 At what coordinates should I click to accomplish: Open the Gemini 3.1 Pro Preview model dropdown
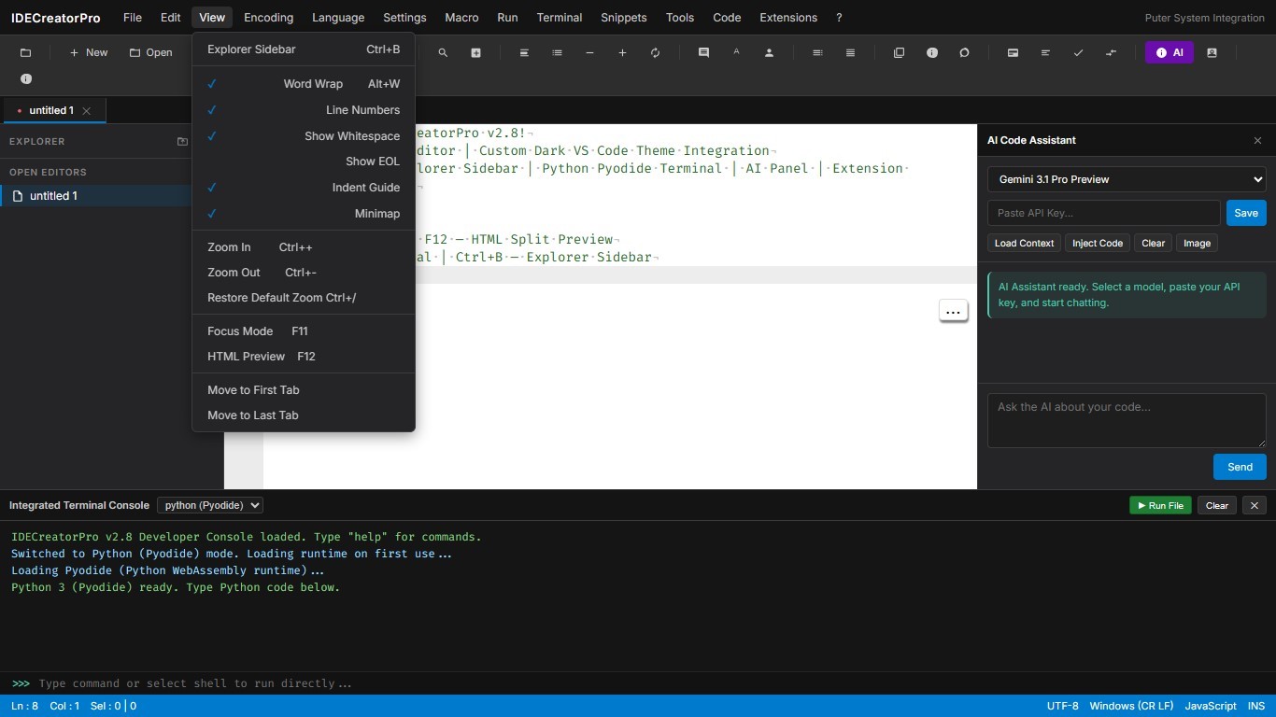tap(1127, 179)
